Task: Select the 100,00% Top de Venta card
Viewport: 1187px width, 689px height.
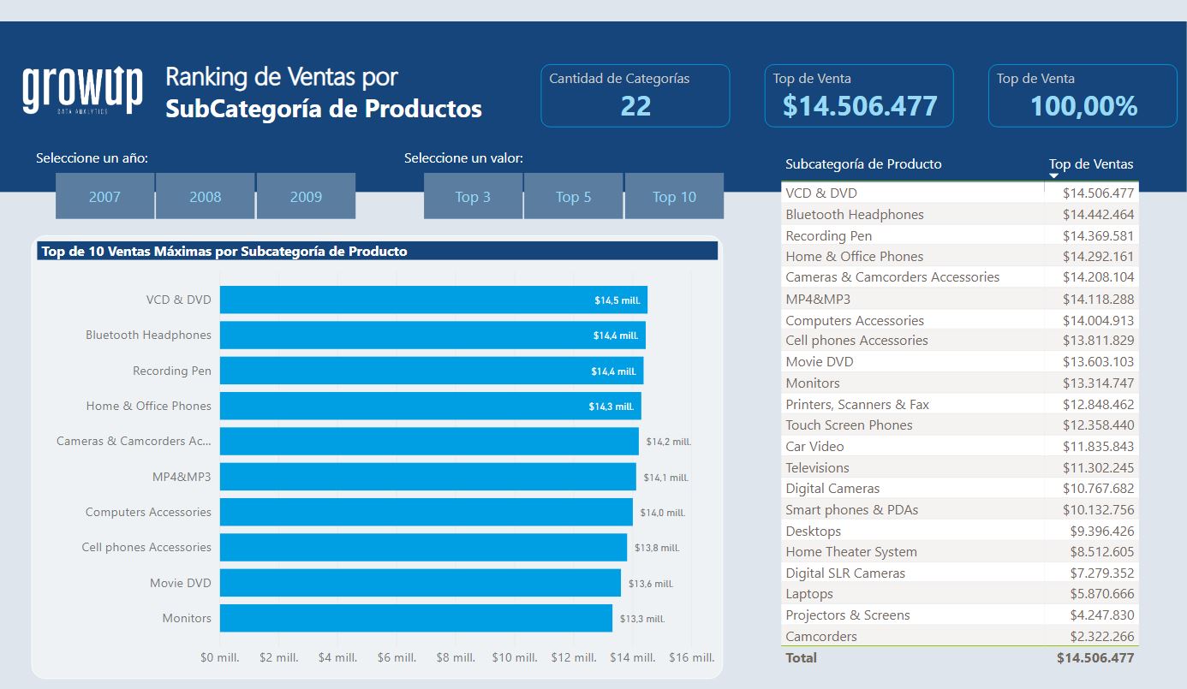Action: coord(1083,96)
